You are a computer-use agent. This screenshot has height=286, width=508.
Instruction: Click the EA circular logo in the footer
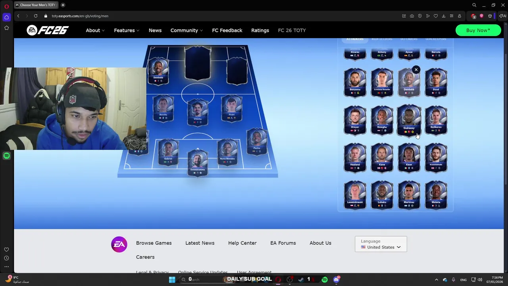coord(119,245)
